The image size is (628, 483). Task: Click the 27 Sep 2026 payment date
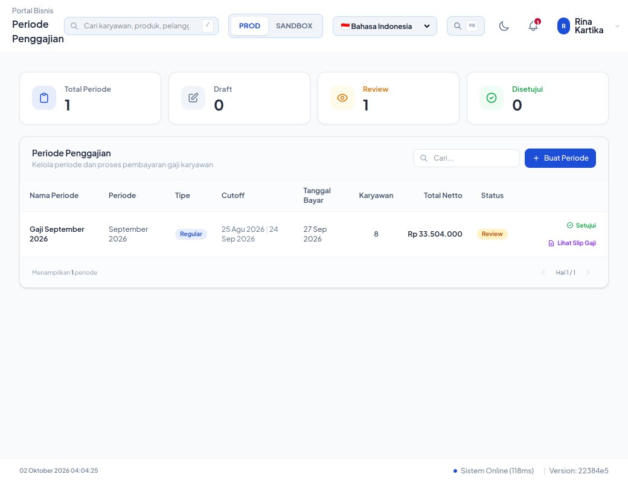coord(315,234)
